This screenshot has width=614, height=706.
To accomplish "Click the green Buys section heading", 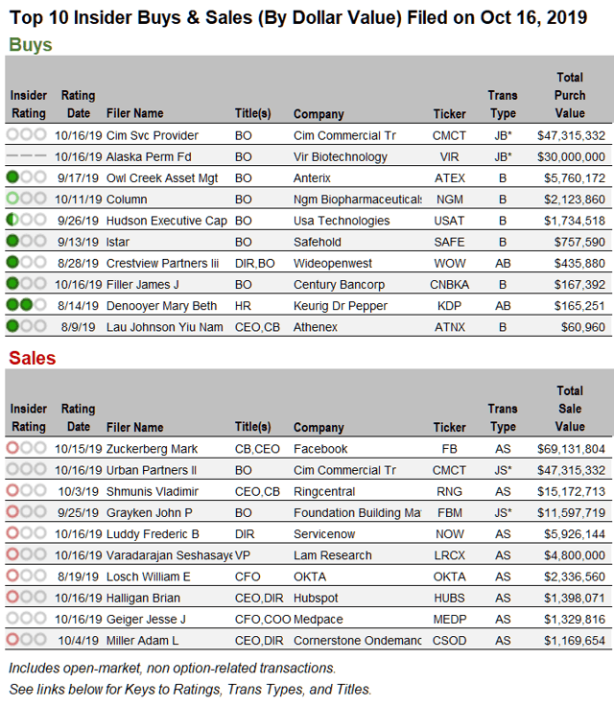I will [31, 45].
